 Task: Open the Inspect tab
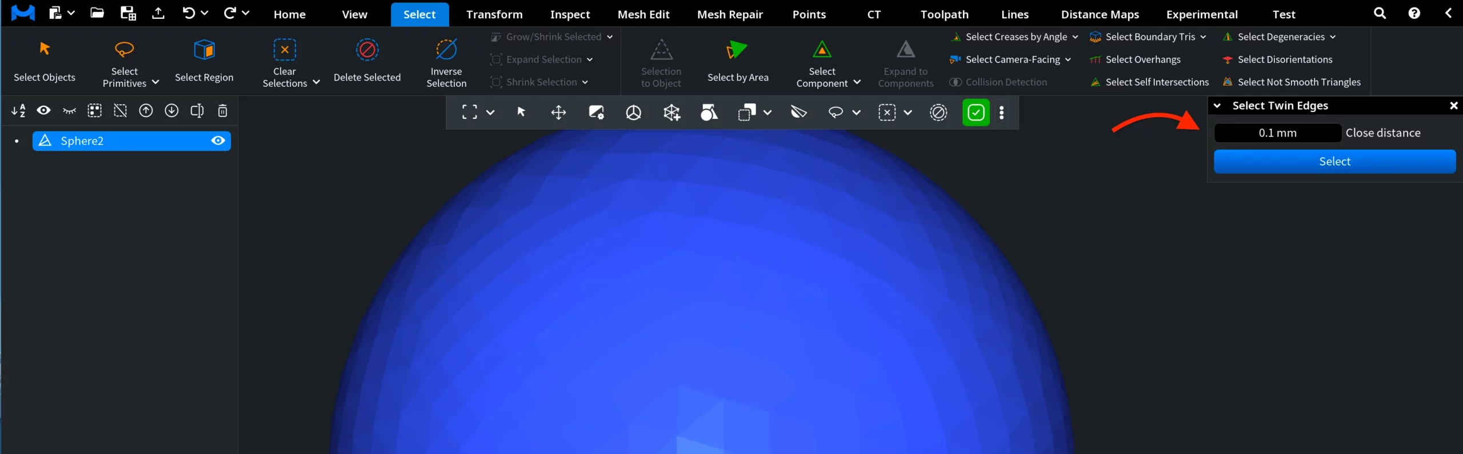pyautogui.click(x=570, y=14)
